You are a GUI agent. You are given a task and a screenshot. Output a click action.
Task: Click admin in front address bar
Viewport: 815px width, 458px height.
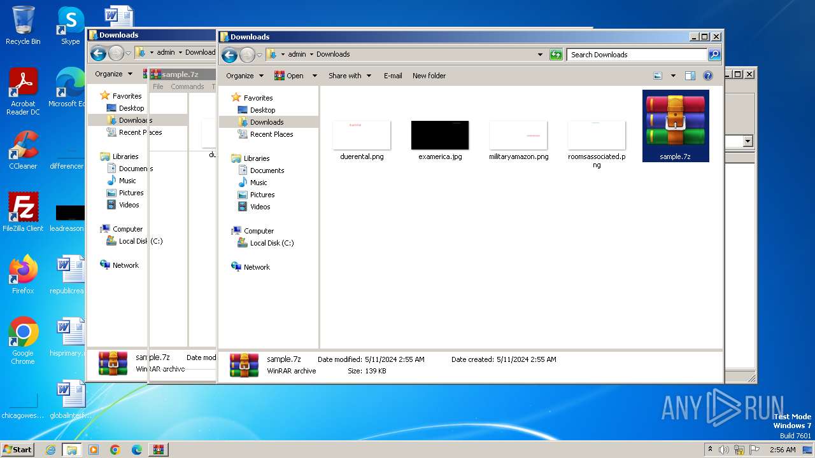pos(297,55)
